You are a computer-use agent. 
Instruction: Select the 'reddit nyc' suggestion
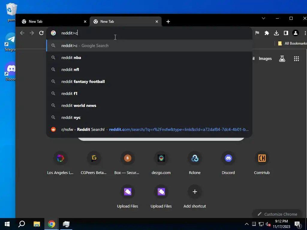pos(149,117)
